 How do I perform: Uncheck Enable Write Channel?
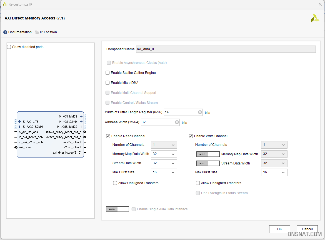pos(191,136)
